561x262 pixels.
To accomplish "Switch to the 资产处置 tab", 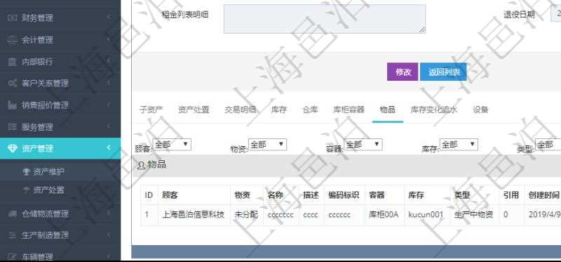I will (194, 110).
